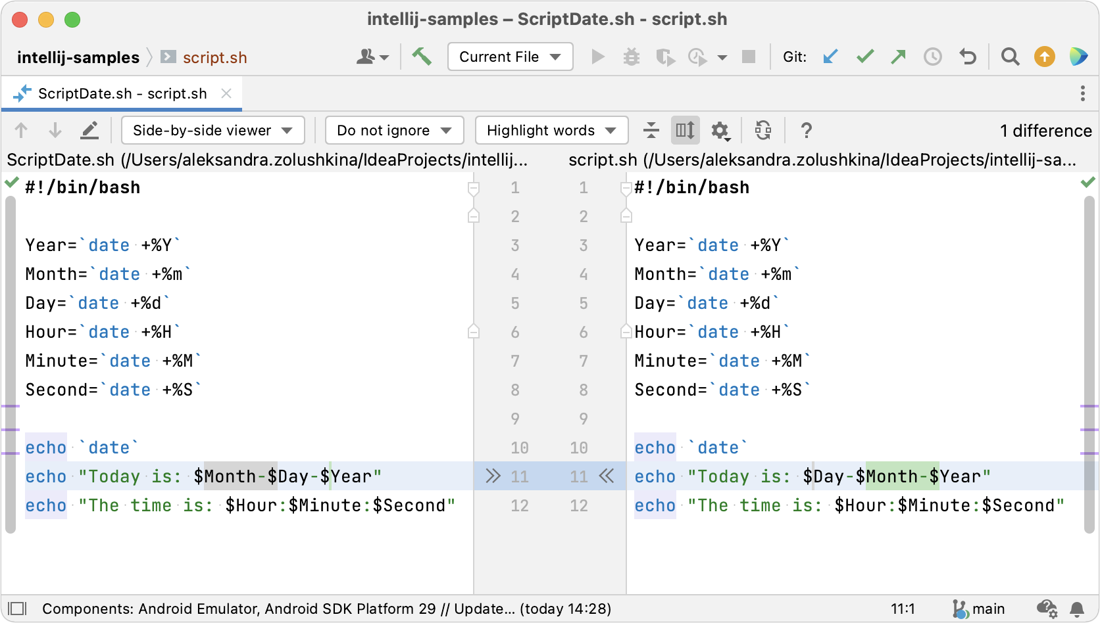Open Side-by-side viewer dropdown
This screenshot has width=1100, height=623.
(x=213, y=130)
